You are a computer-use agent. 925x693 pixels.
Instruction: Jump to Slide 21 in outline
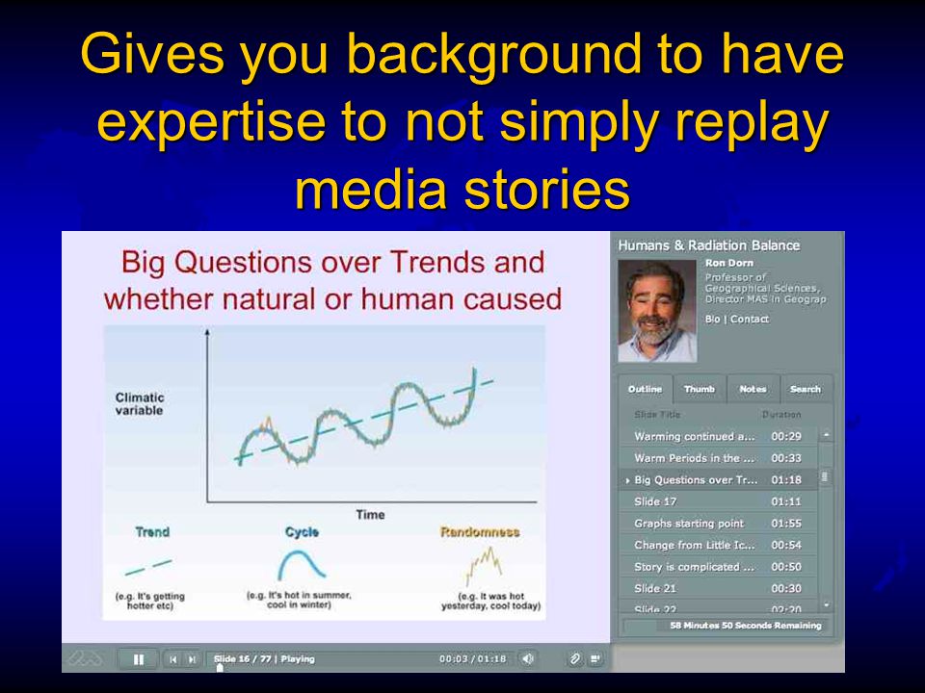[718, 588]
